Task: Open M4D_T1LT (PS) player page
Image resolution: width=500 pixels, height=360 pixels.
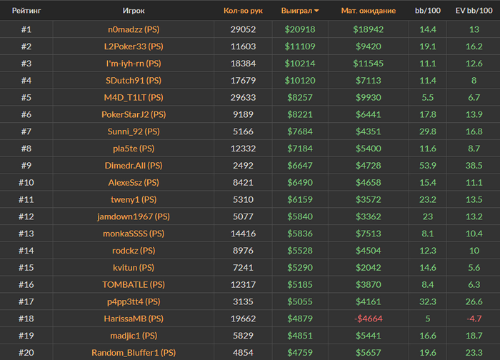Action: pos(133,97)
